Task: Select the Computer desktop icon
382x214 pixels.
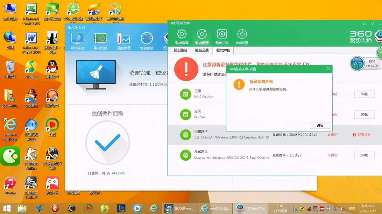Action: (10, 12)
